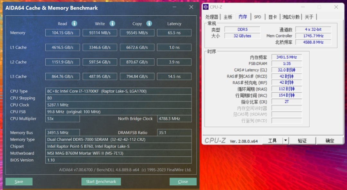Minimize the AIDA64 benchmark window

pos(174,7)
